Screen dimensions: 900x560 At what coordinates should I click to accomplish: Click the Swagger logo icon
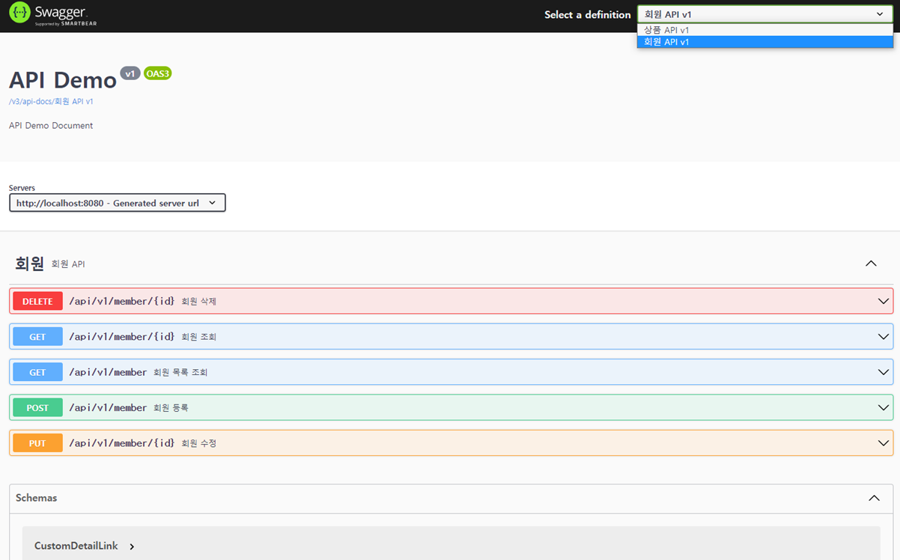point(19,13)
